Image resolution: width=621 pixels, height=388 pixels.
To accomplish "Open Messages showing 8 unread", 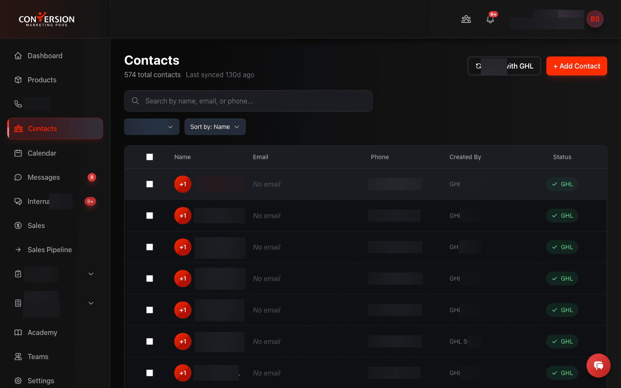I will [44, 177].
